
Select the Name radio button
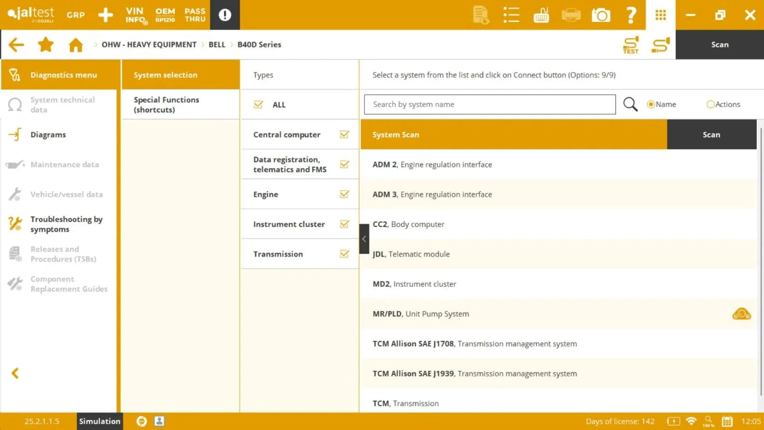(x=650, y=104)
